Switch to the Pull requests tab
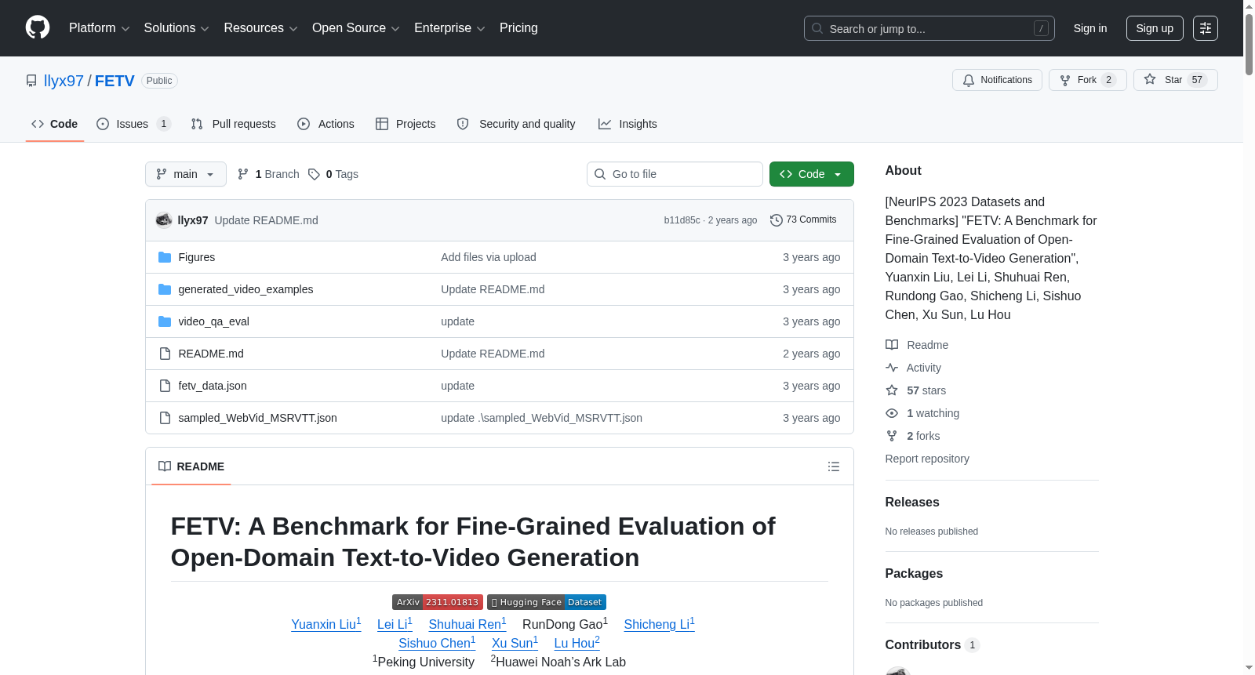Image resolution: width=1255 pixels, height=675 pixels. pos(233,124)
